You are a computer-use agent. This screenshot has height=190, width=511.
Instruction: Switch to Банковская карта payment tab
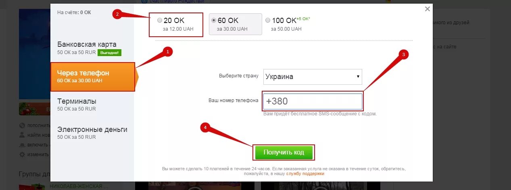click(x=92, y=48)
